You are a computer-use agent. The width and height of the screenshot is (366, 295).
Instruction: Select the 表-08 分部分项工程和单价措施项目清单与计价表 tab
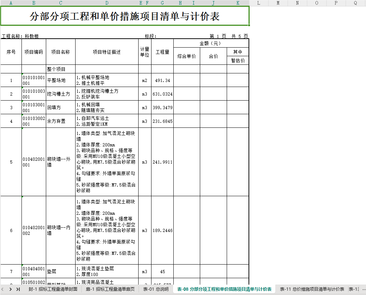pyautogui.click(x=224, y=289)
